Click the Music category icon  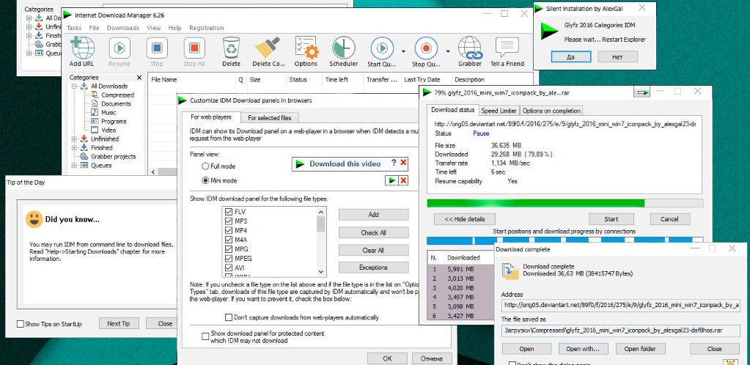point(94,112)
